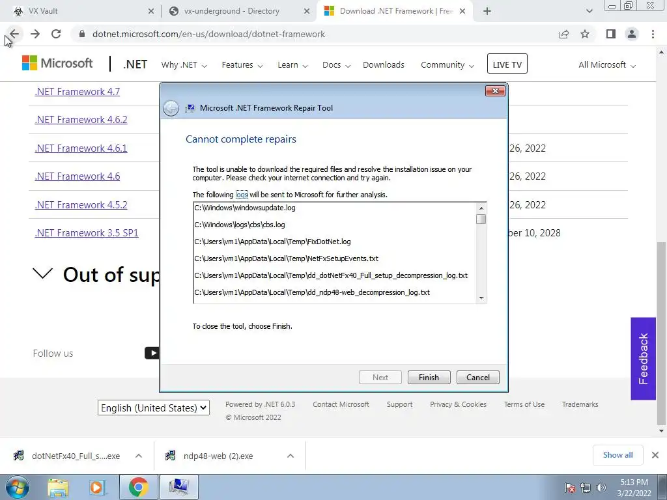667x500 pixels.
Task: Open the Privacy & Cookies footer link
Action: coord(458,404)
